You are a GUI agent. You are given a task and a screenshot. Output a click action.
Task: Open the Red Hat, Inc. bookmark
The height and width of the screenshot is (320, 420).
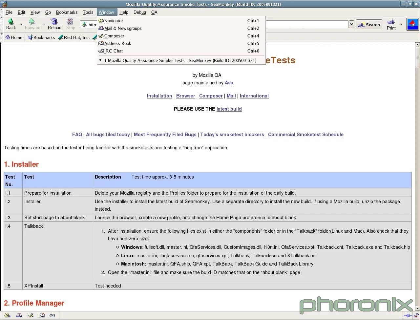tap(74, 37)
